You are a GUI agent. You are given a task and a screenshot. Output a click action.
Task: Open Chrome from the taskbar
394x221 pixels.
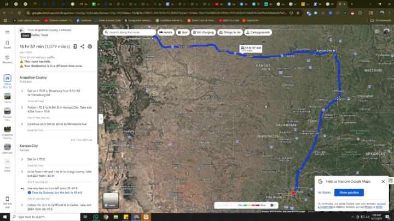(106, 217)
